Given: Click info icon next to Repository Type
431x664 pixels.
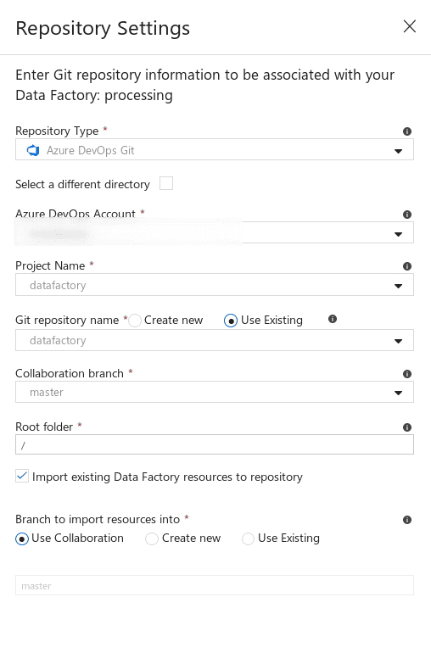Looking at the screenshot, I should coord(407,131).
